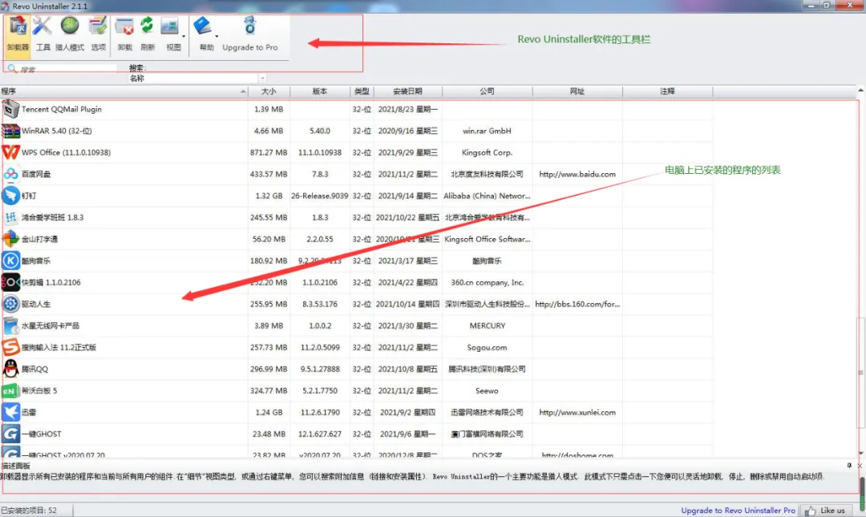Image resolution: width=866 pixels, height=517 pixels.
Task: Click the Refresh (刷新) green arrows icon
Action: click(148, 28)
